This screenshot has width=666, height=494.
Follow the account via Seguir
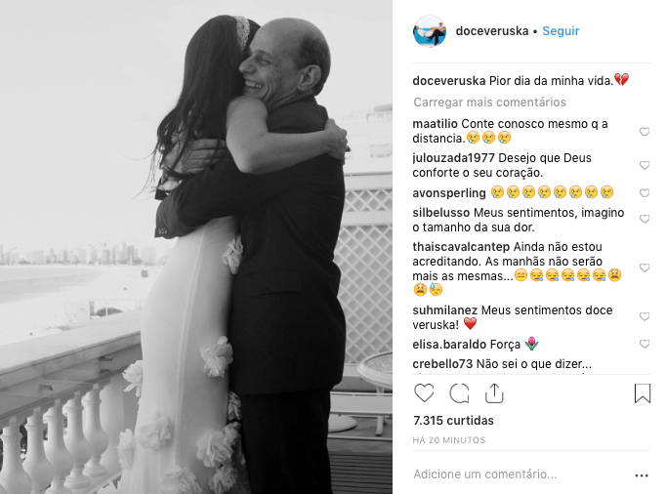[561, 31]
